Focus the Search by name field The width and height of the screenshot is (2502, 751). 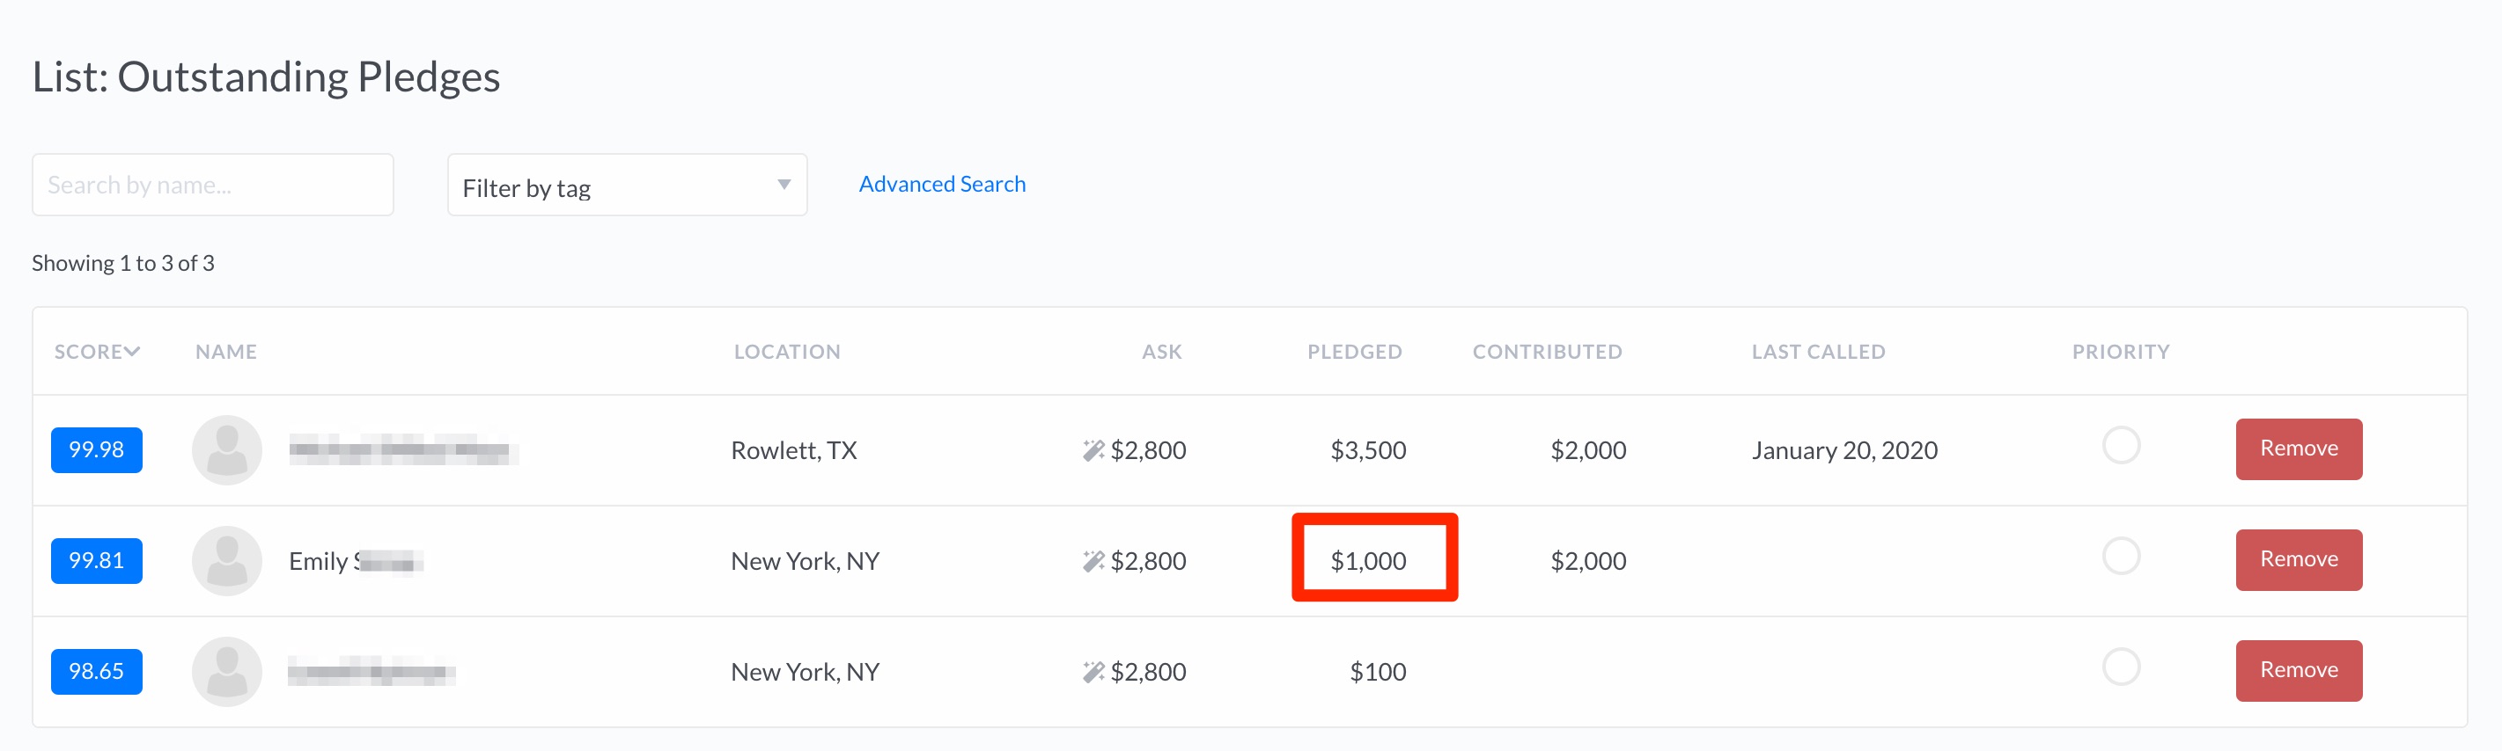click(x=213, y=185)
